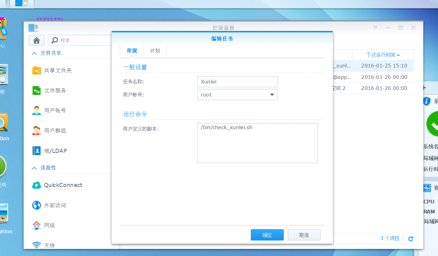This screenshot has width=438, height=256.
Task: Click the search magnifier icon
Action: pos(55,40)
